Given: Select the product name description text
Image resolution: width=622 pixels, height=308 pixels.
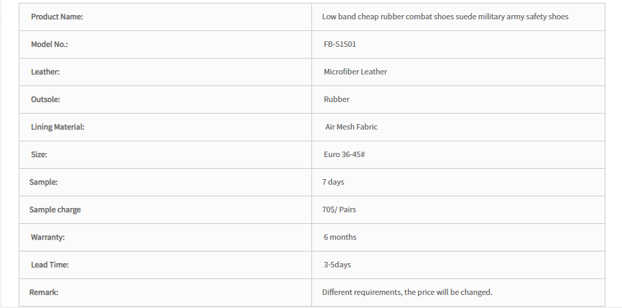Looking at the screenshot, I should tap(445, 17).
